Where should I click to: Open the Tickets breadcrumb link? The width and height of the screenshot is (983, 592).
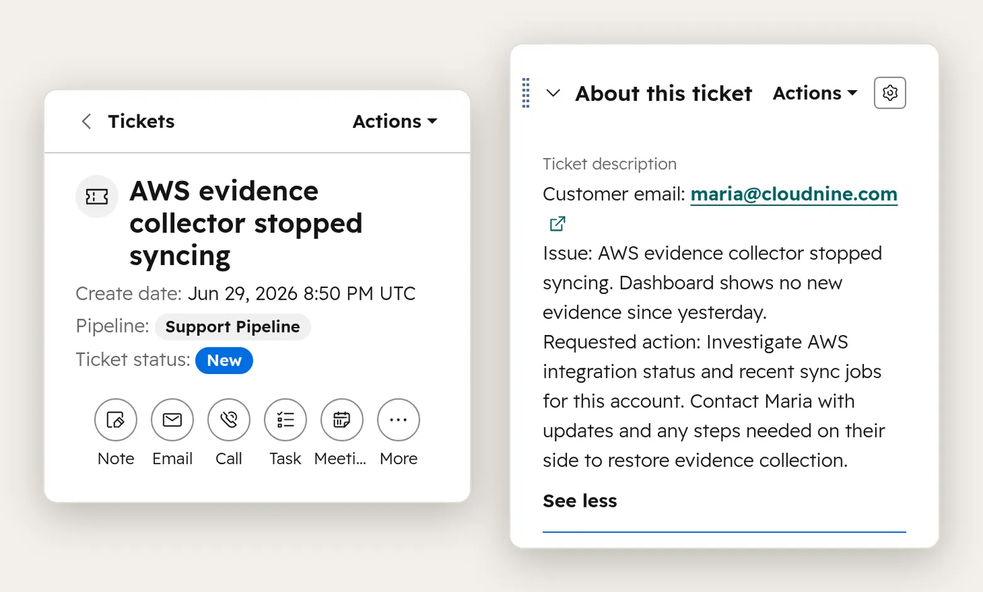point(141,122)
